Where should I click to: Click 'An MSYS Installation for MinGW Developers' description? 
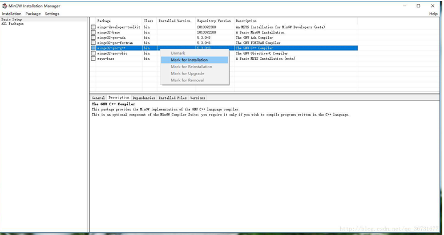[x=280, y=27]
